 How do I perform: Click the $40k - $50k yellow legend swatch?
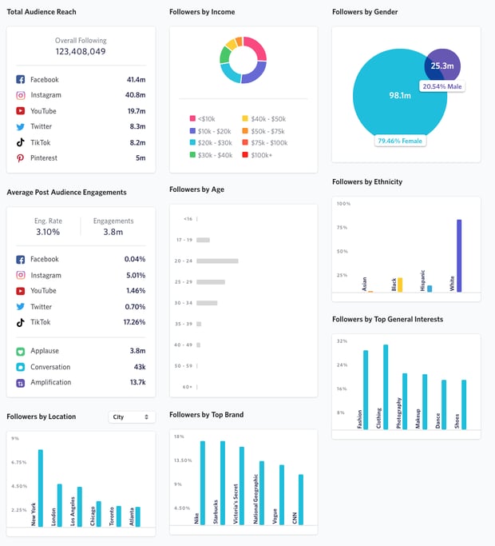(x=245, y=118)
